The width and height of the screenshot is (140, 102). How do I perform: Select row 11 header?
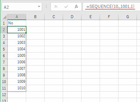(x=4, y=88)
